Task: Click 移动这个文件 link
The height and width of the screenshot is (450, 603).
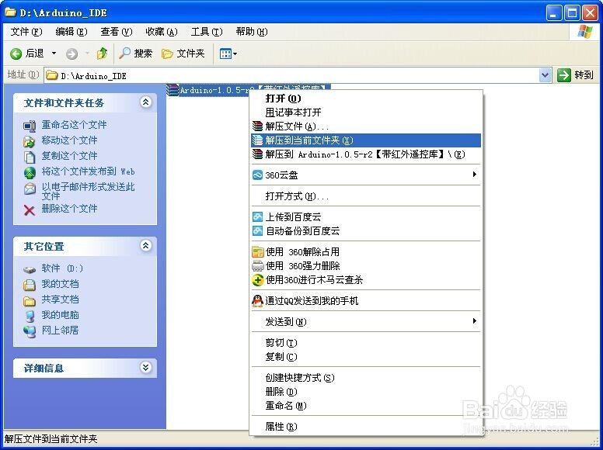Action: (x=69, y=140)
